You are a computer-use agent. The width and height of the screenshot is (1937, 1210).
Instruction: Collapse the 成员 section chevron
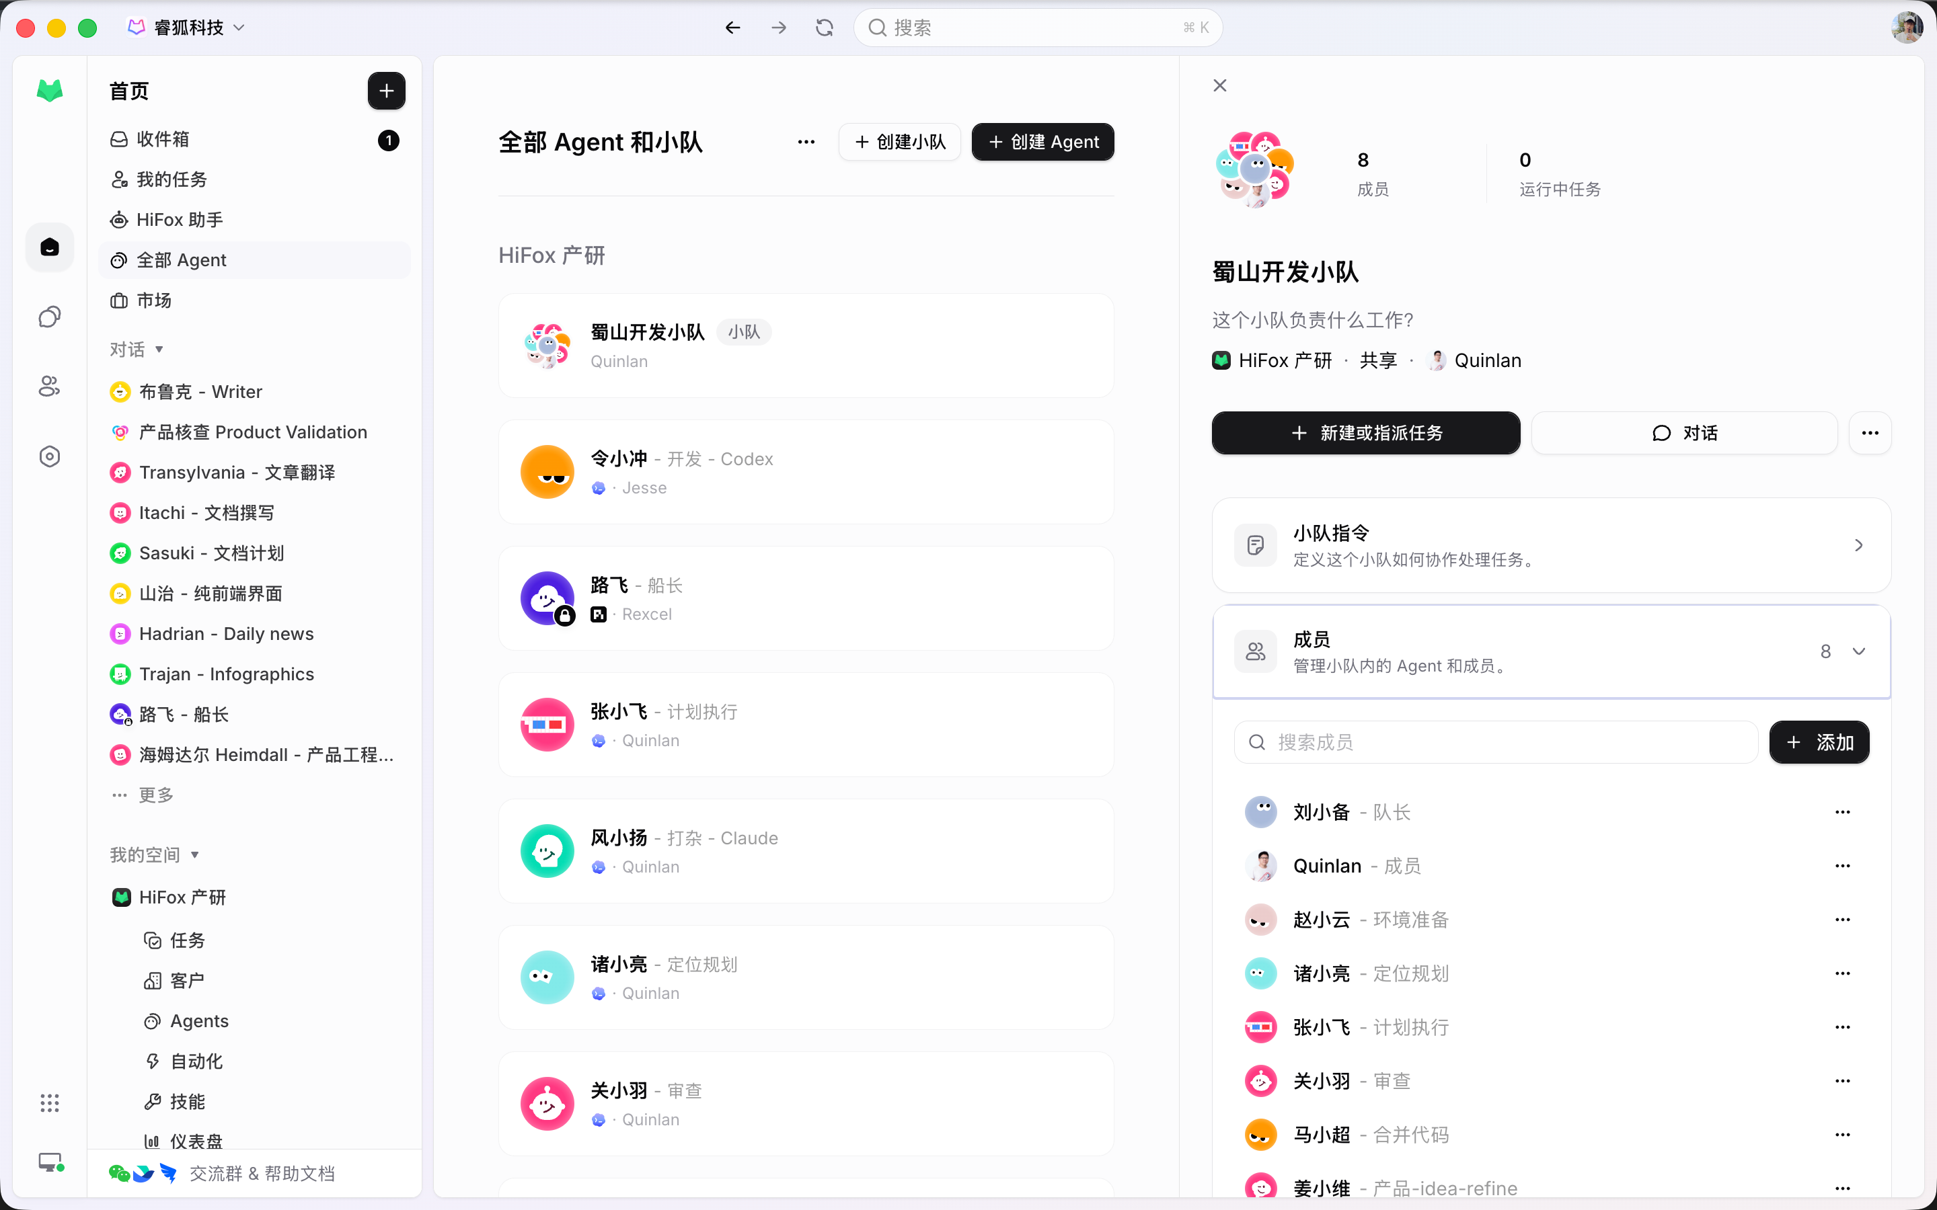point(1858,651)
